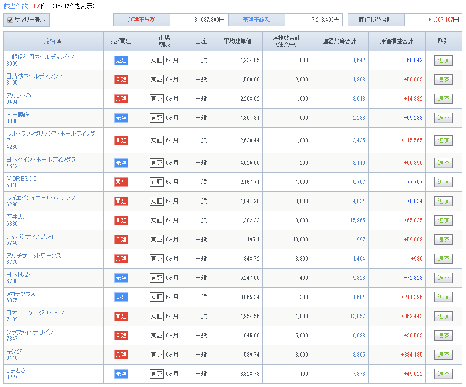
Task: Click 売建 badge in 大王製紙 row
Action: coord(121,118)
